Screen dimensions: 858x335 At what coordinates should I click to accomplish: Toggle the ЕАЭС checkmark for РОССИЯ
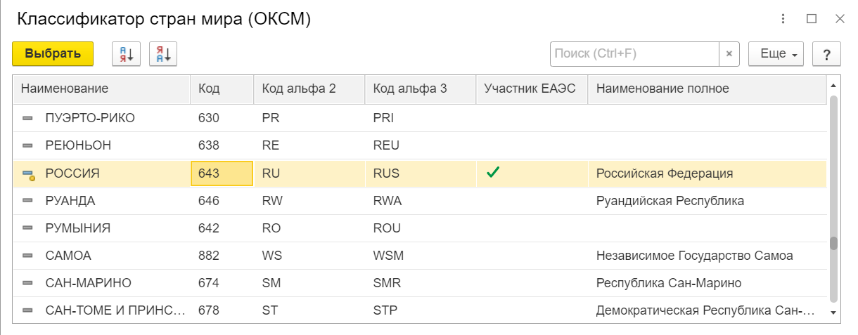pos(493,173)
